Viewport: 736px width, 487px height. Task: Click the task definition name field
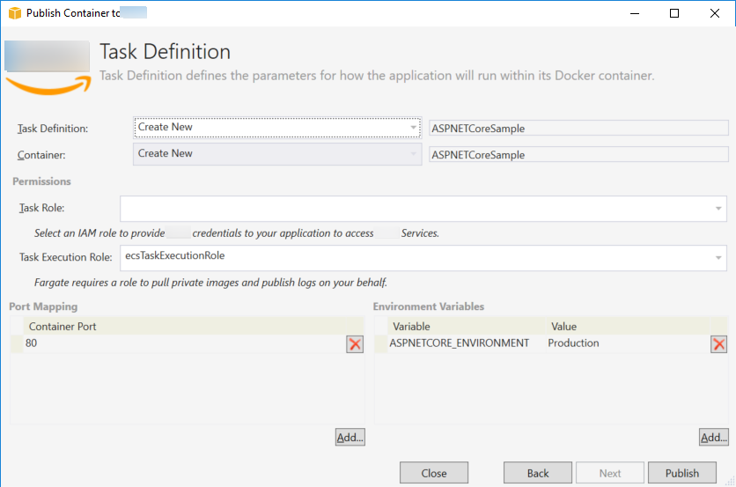[578, 129]
